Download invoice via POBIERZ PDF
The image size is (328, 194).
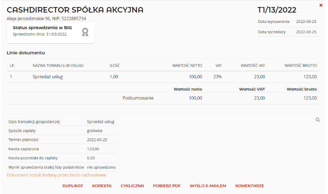(x=167, y=186)
